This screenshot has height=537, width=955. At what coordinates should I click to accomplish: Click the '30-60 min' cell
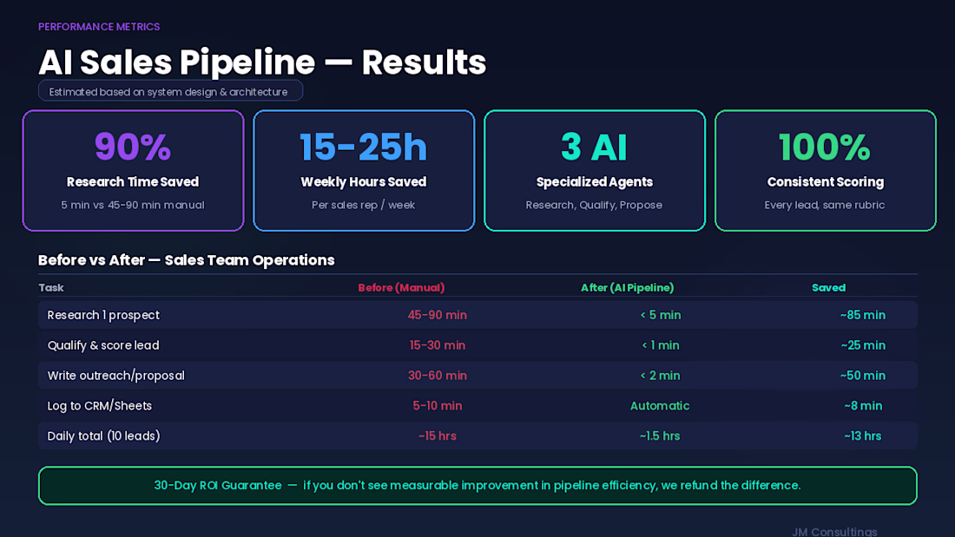[438, 376]
